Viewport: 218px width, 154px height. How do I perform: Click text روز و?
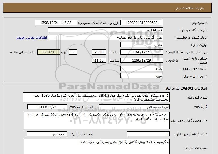click(64, 52)
